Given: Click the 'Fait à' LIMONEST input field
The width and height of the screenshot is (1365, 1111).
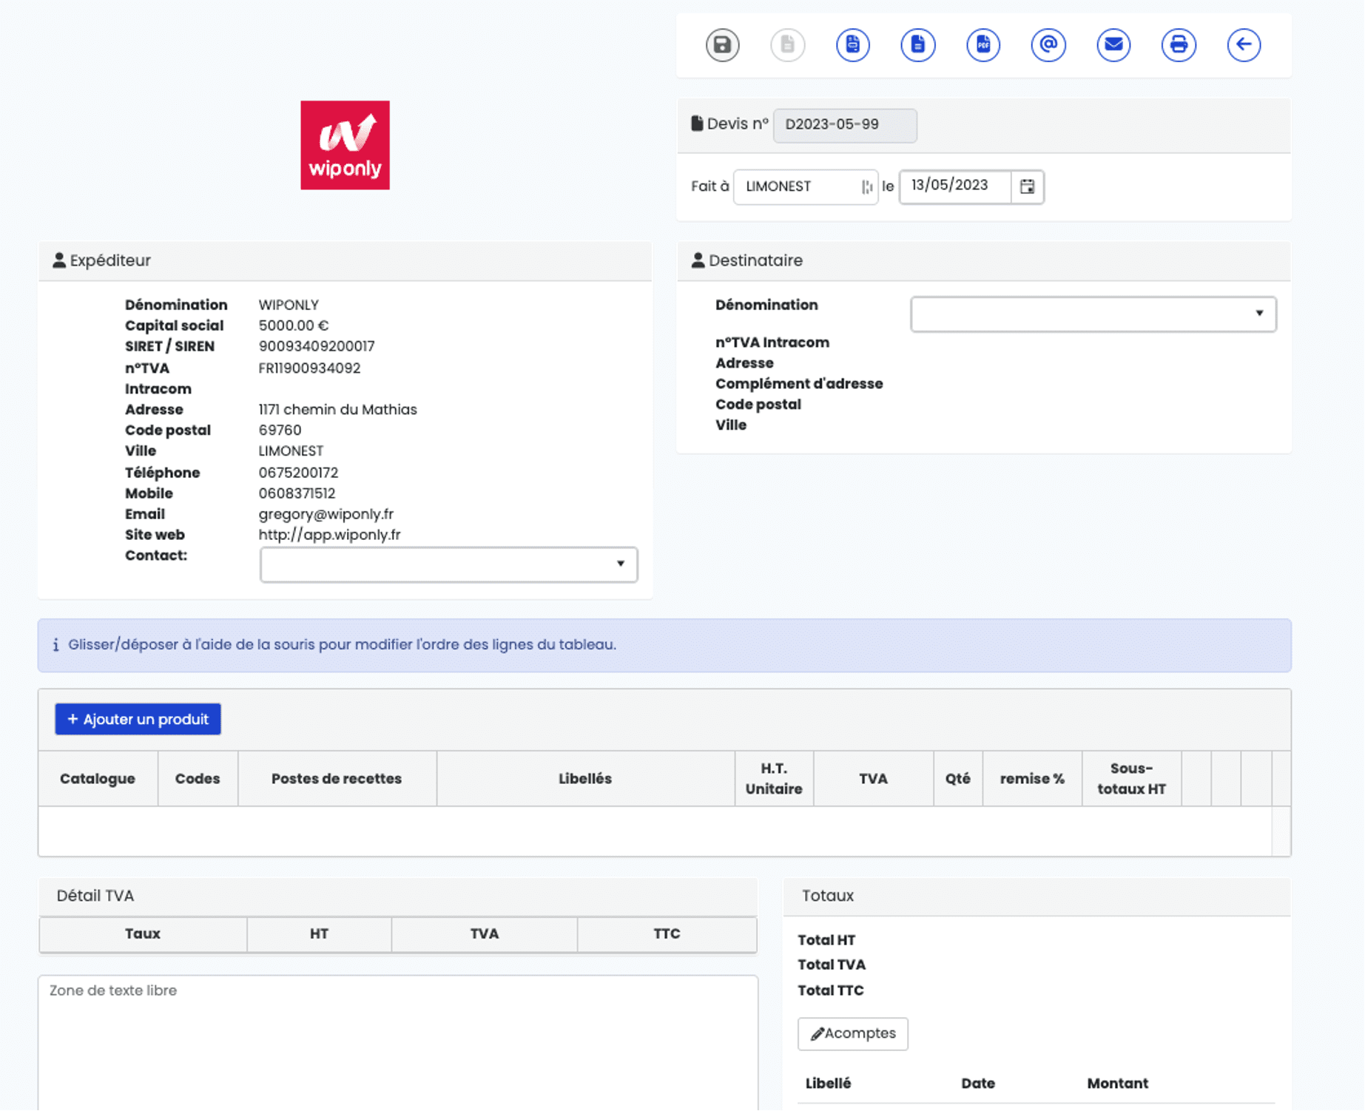Looking at the screenshot, I should point(805,186).
